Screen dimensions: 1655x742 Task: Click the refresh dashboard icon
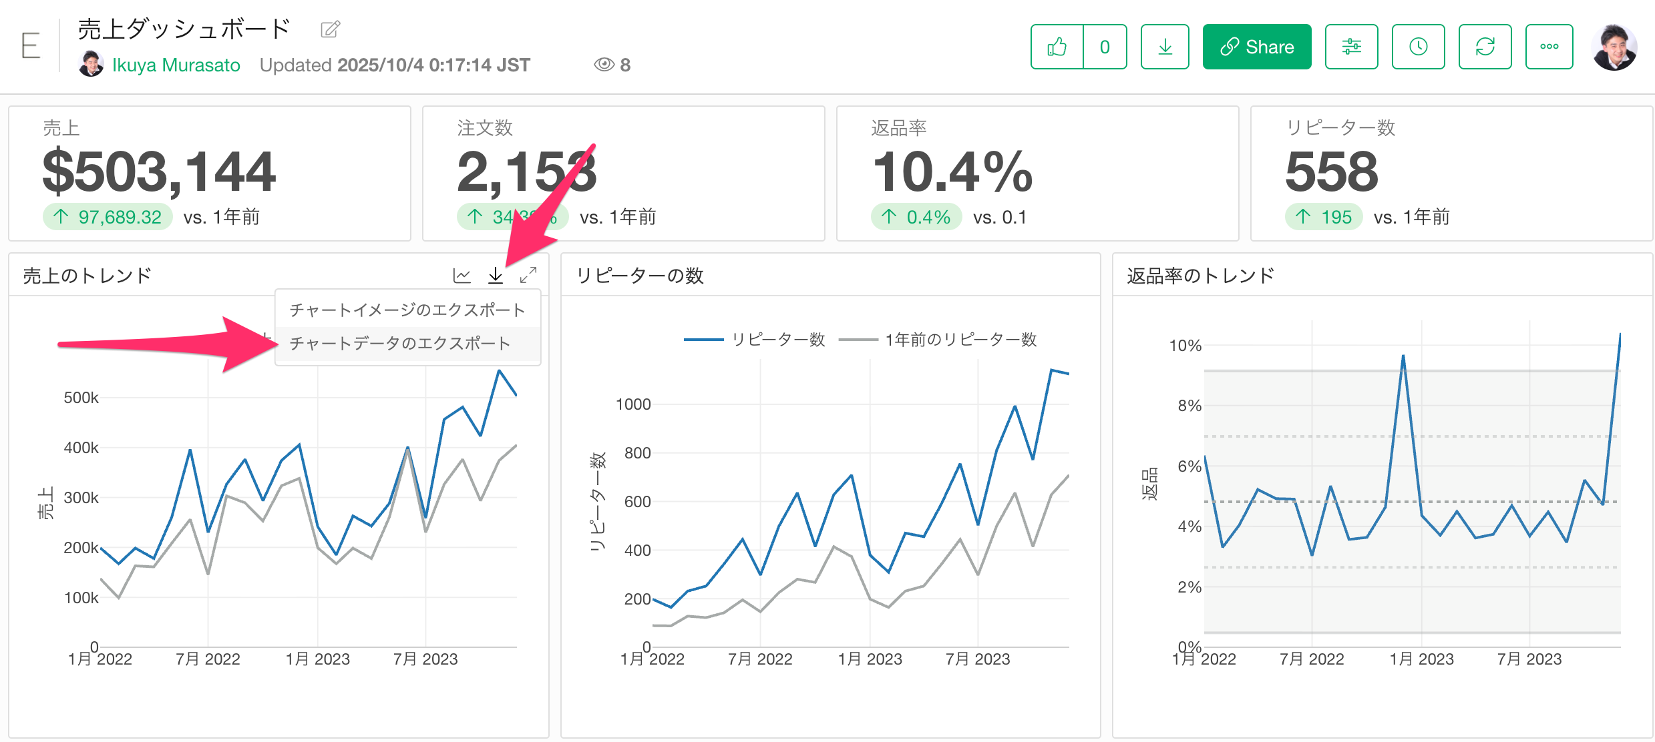[x=1485, y=47]
